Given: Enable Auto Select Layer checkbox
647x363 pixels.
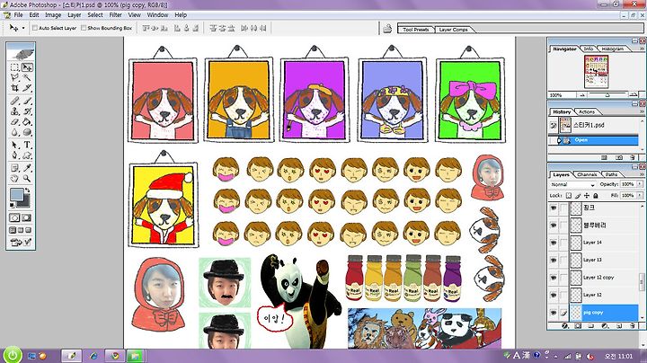Looking at the screenshot, I should [35, 28].
